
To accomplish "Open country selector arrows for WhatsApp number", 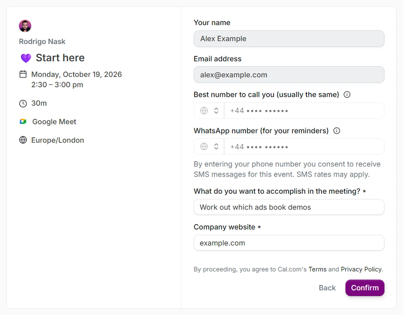I will (216, 147).
